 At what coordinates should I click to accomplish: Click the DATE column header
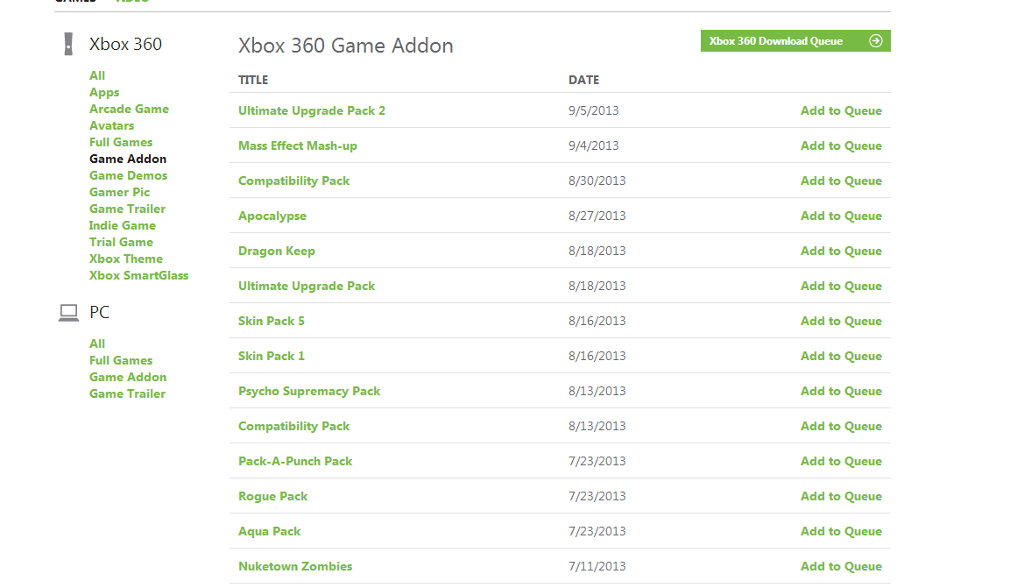584,80
